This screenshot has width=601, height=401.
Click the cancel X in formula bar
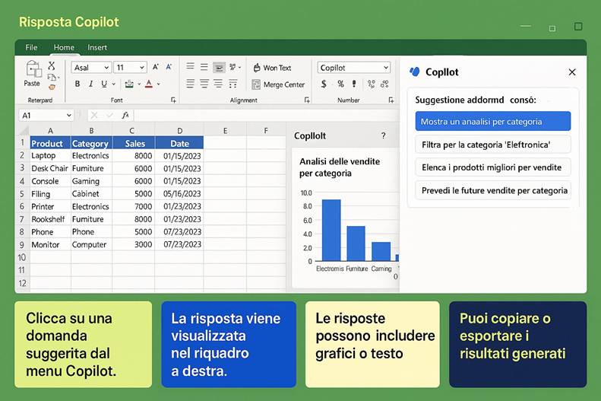pos(94,115)
